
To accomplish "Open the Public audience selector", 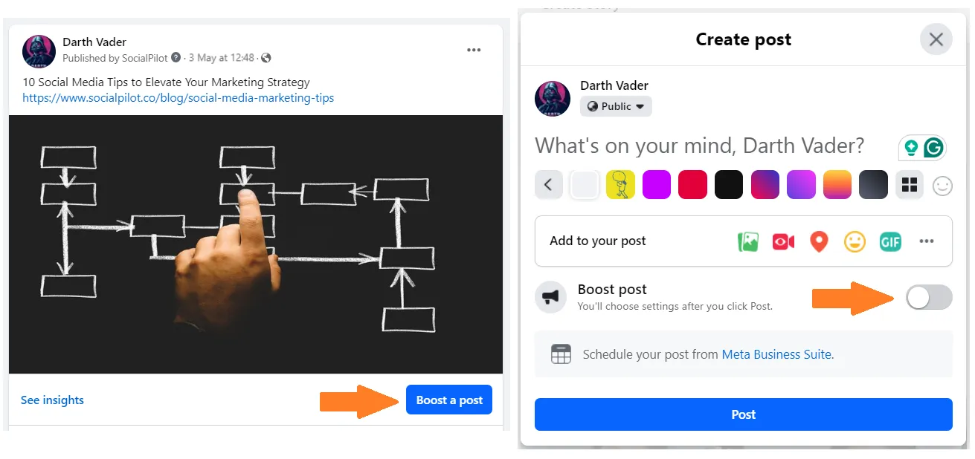I will (x=616, y=106).
